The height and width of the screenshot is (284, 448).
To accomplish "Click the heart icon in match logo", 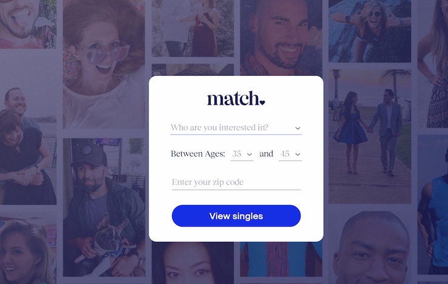I will click(x=262, y=102).
